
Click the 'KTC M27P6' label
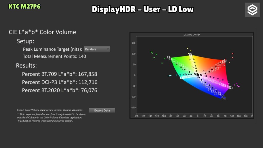24,6
